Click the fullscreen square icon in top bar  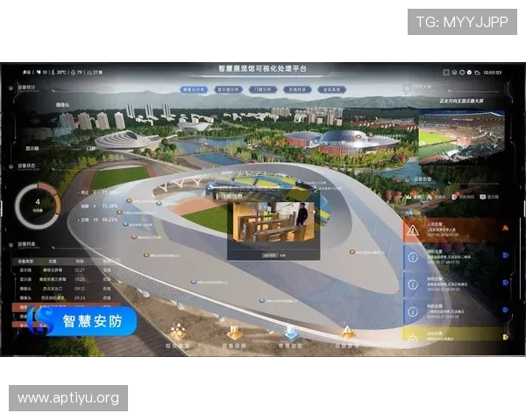[x=446, y=73]
